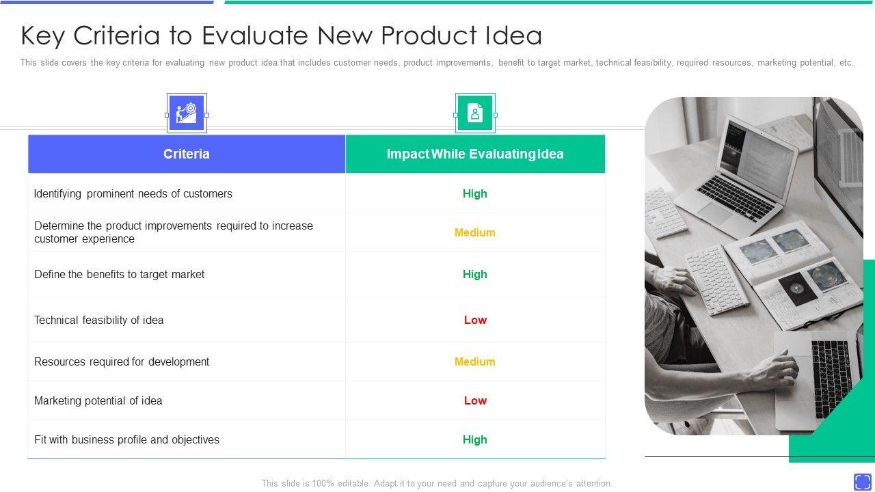Select 'Define the benefits to target market' cell
875x492 pixels.
coord(120,274)
